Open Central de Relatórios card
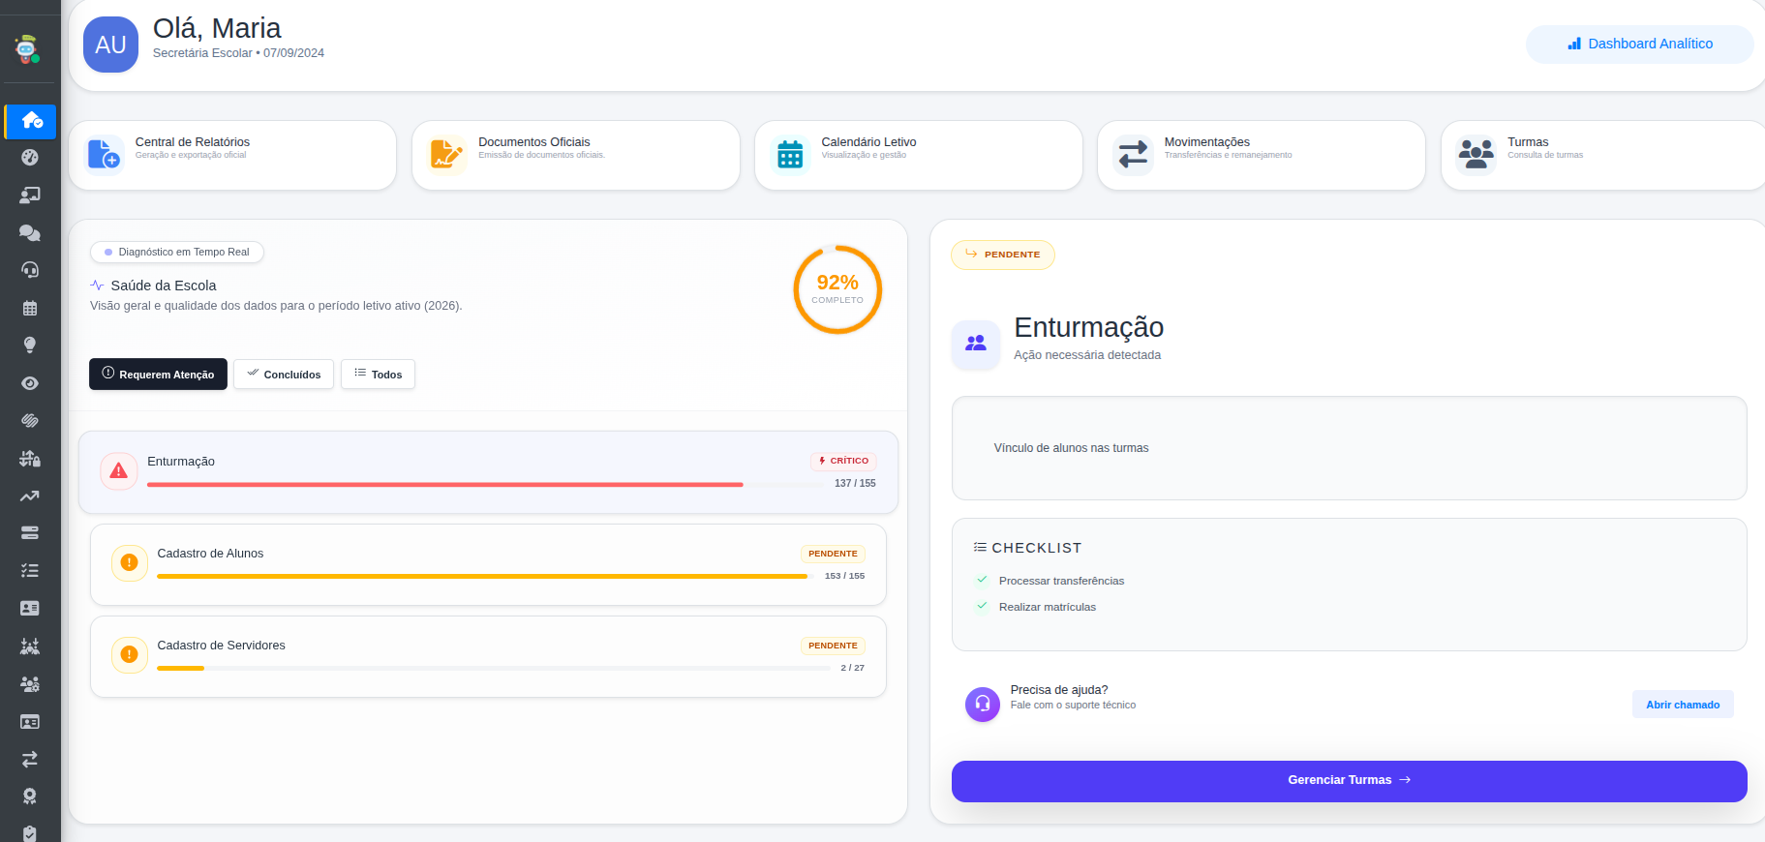 click(232, 155)
